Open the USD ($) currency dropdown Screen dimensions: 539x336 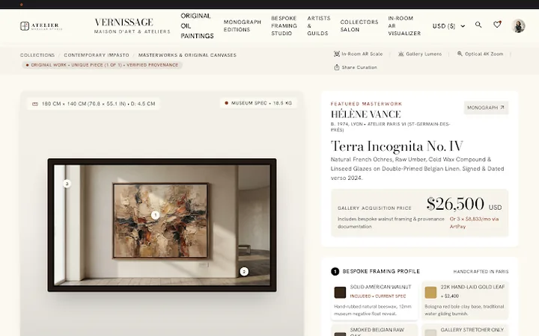(449, 26)
